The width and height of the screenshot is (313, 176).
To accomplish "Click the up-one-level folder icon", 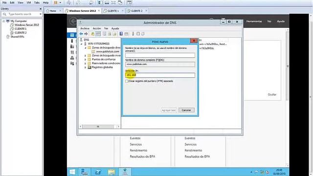I will [x=92, y=34].
